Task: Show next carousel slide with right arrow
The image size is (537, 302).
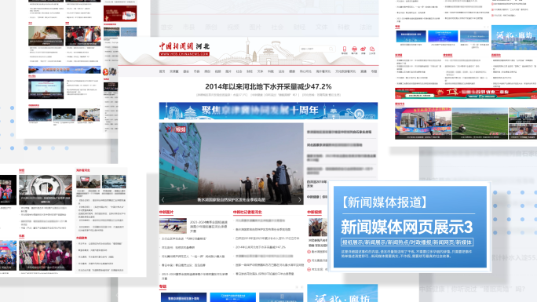Action: click(x=299, y=200)
